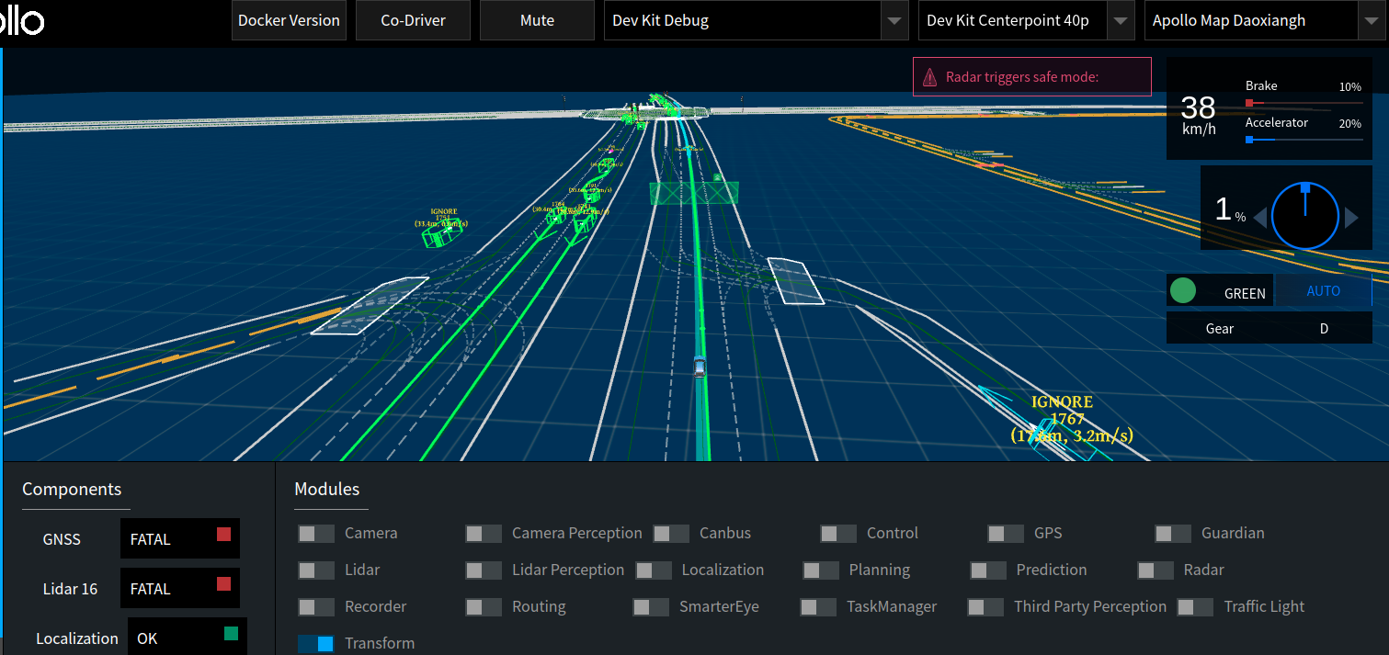Click the left turn signal arrow
Viewport: 1389px width, 655px height.
tap(1259, 218)
